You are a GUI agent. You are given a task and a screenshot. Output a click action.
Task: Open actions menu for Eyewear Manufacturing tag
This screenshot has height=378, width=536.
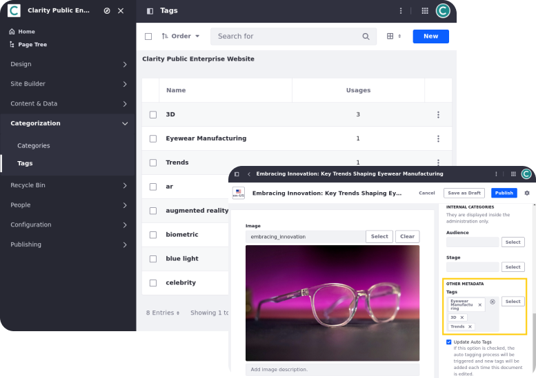pos(438,138)
